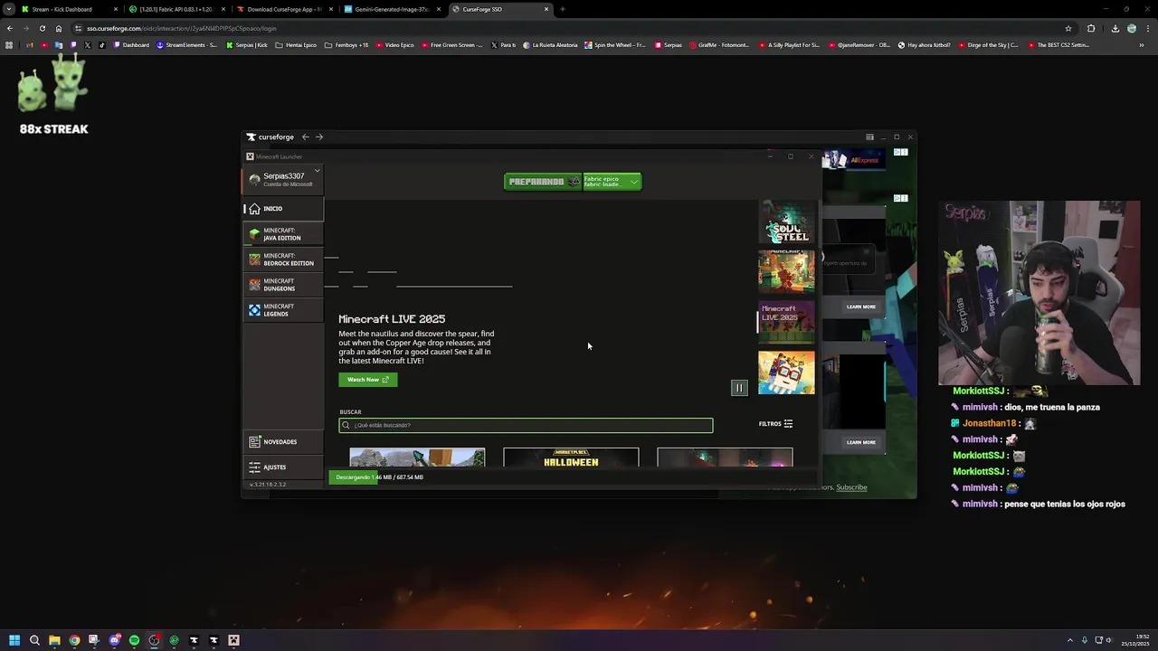1158x651 pixels.
Task: Bookmark this page with the star icon
Action: 1068,28
